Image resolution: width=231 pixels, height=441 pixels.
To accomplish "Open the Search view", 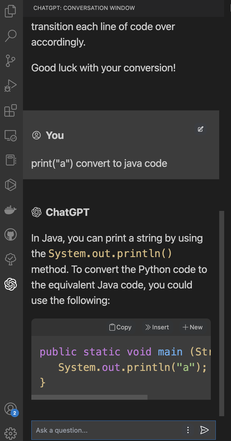I will 11,36.
